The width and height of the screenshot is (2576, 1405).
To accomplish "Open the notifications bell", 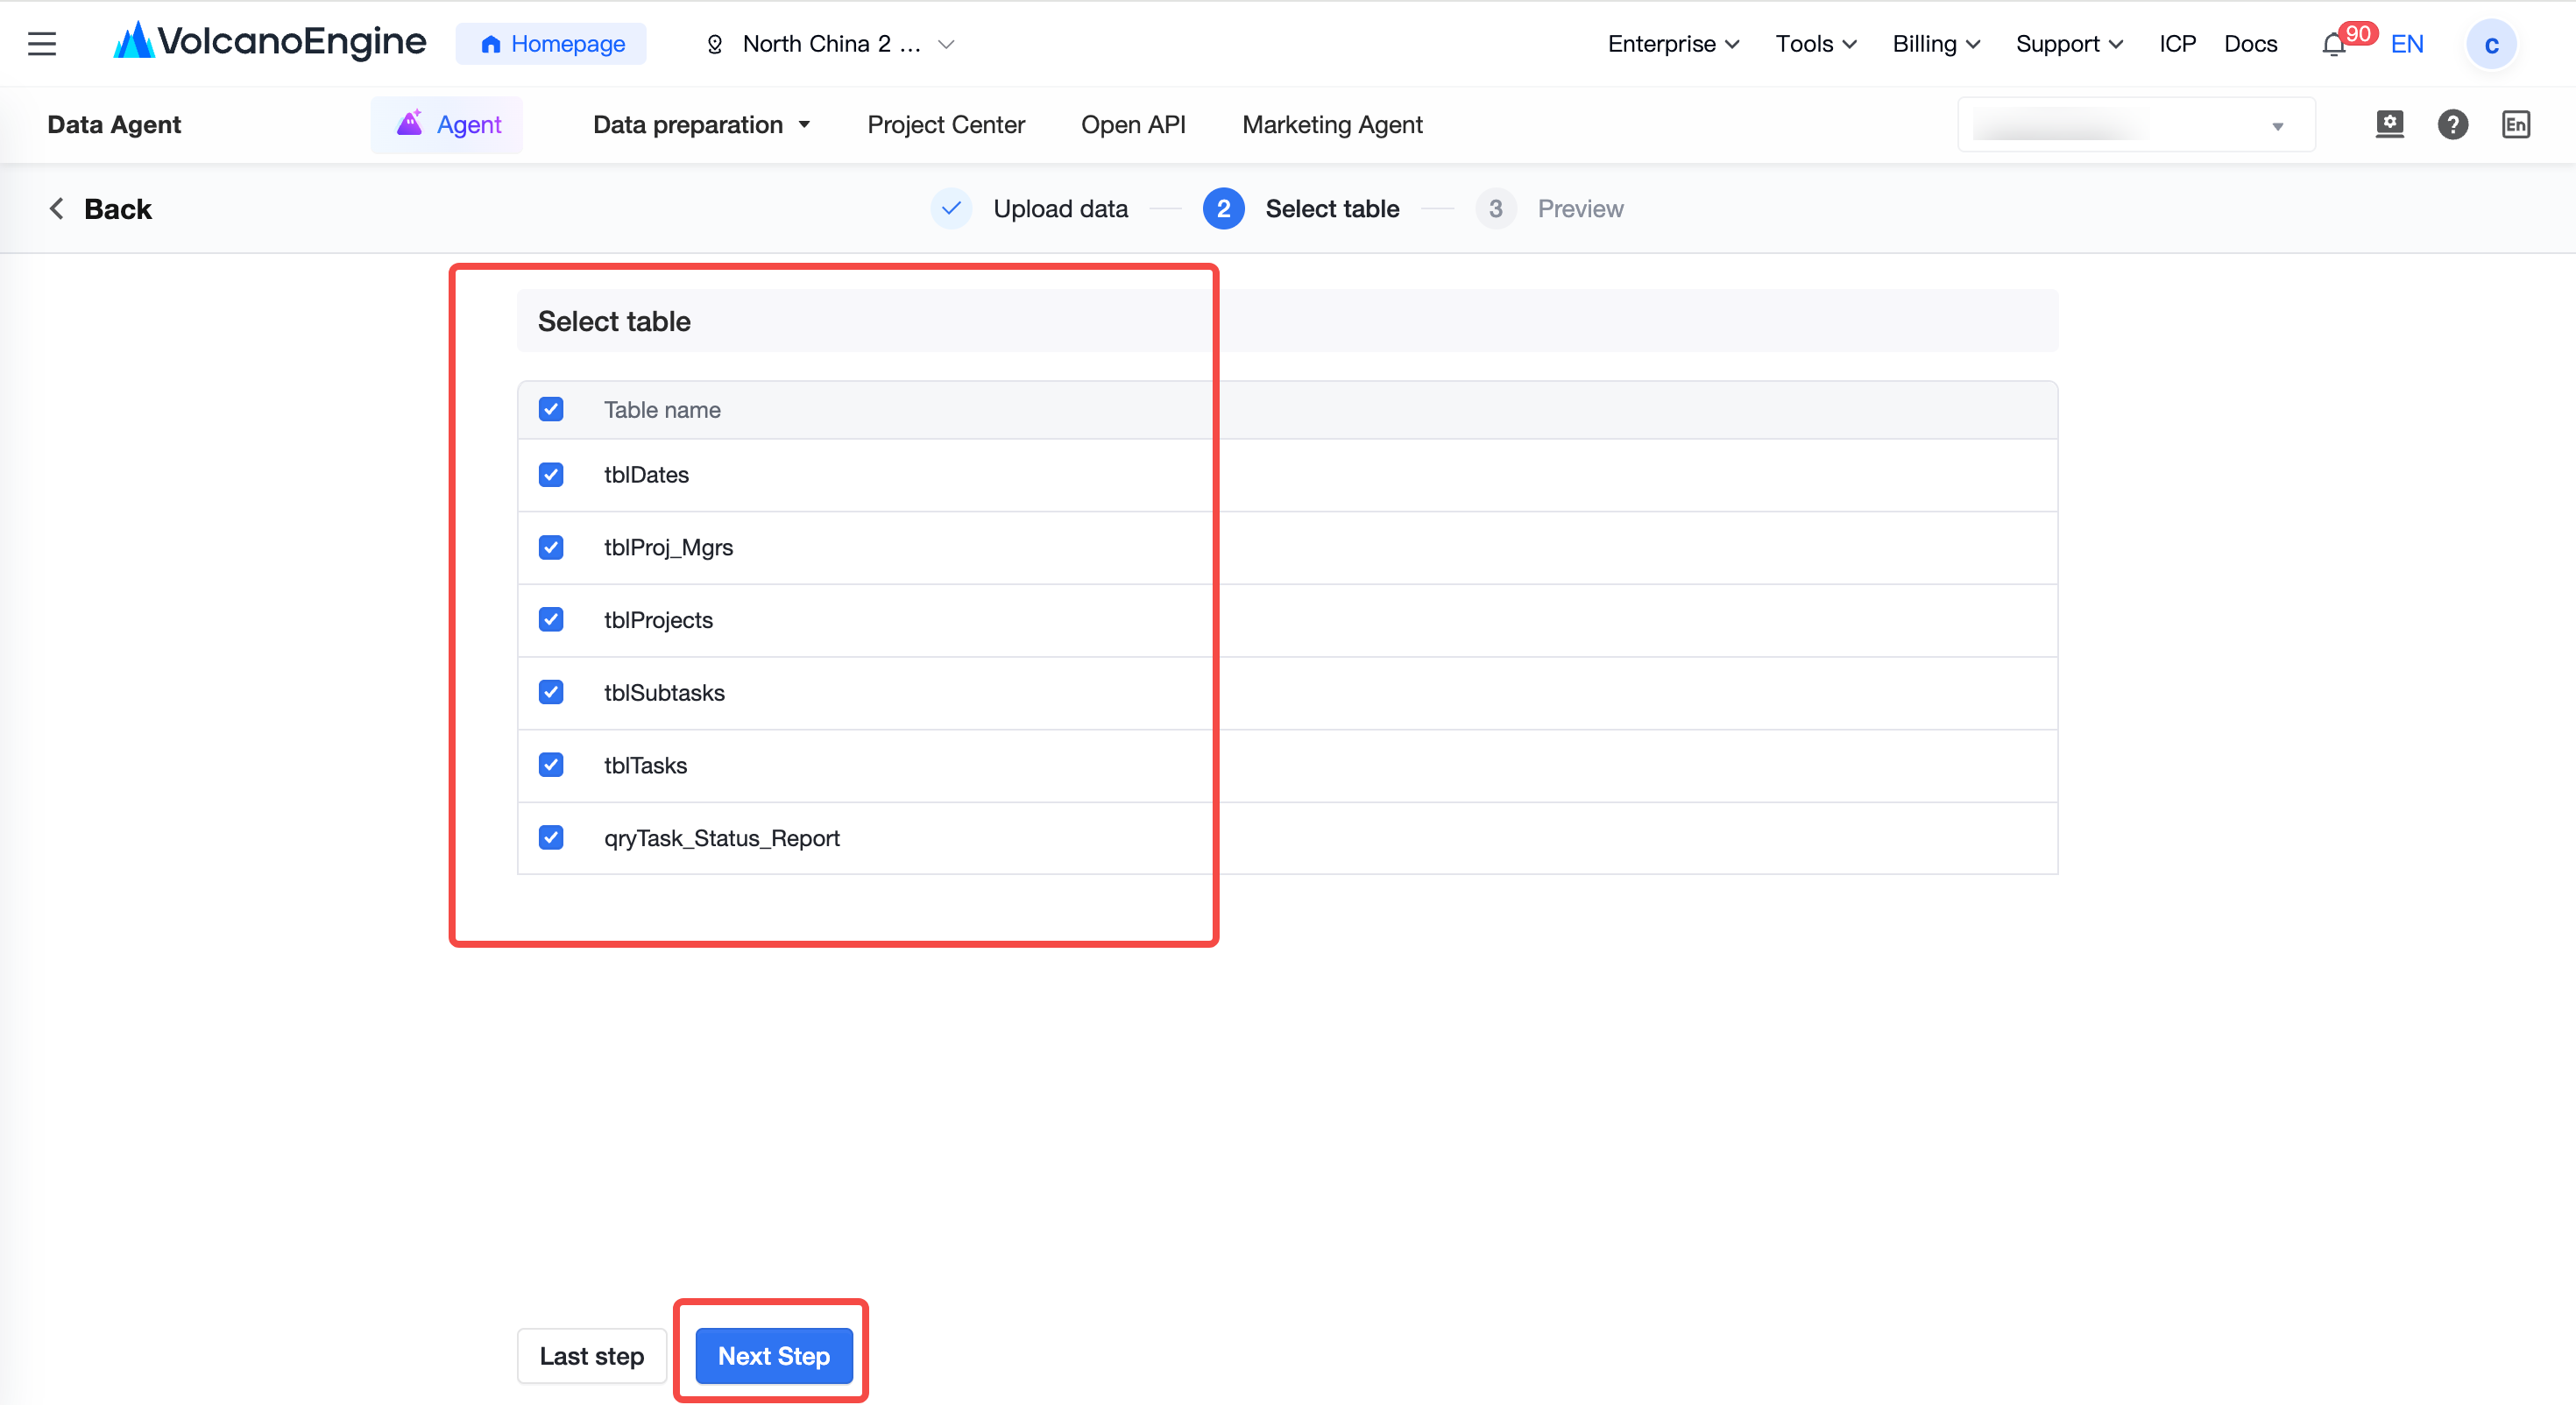I will [2333, 44].
